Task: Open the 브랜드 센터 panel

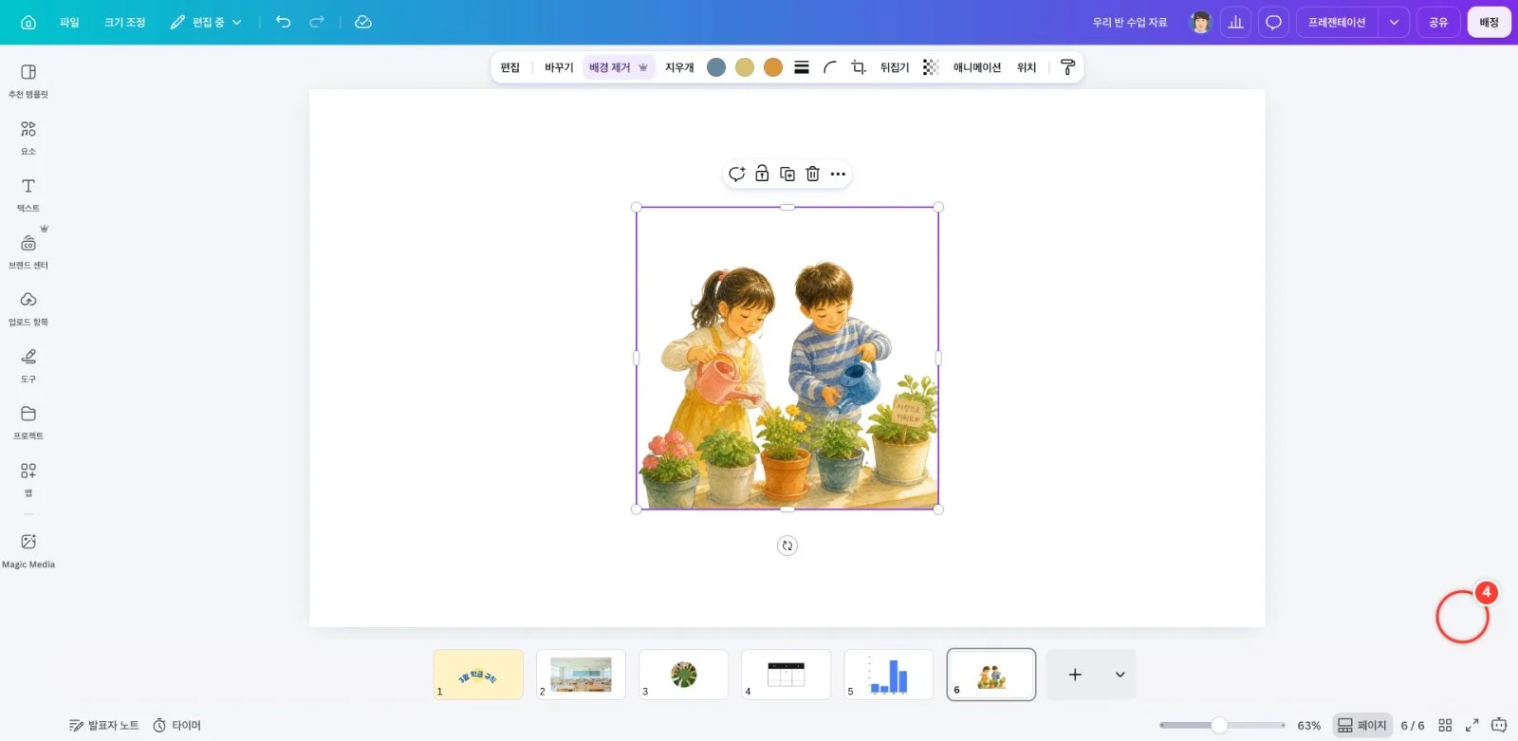Action: tap(28, 251)
